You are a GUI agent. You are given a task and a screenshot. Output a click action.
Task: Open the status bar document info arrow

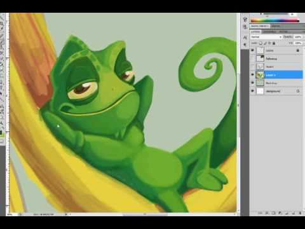pos(66,214)
